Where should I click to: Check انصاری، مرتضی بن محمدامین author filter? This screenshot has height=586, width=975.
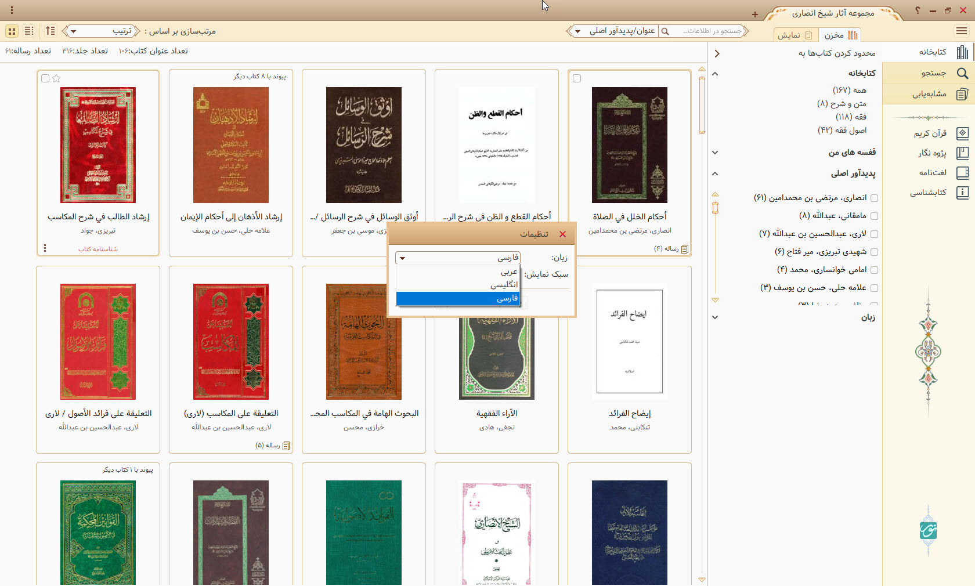tap(875, 198)
